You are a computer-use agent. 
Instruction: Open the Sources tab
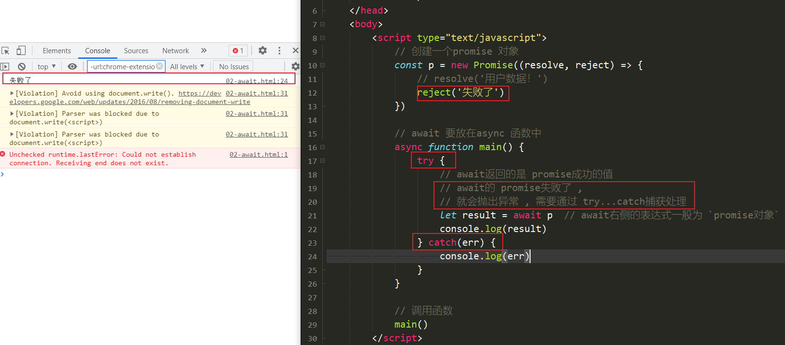coord(136,51)
